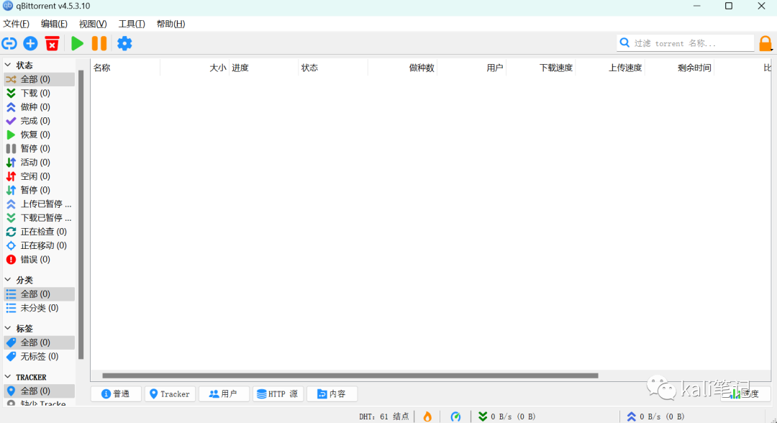
Task: Select the 上传已暂停 status filter
Action: coord(39,204)
